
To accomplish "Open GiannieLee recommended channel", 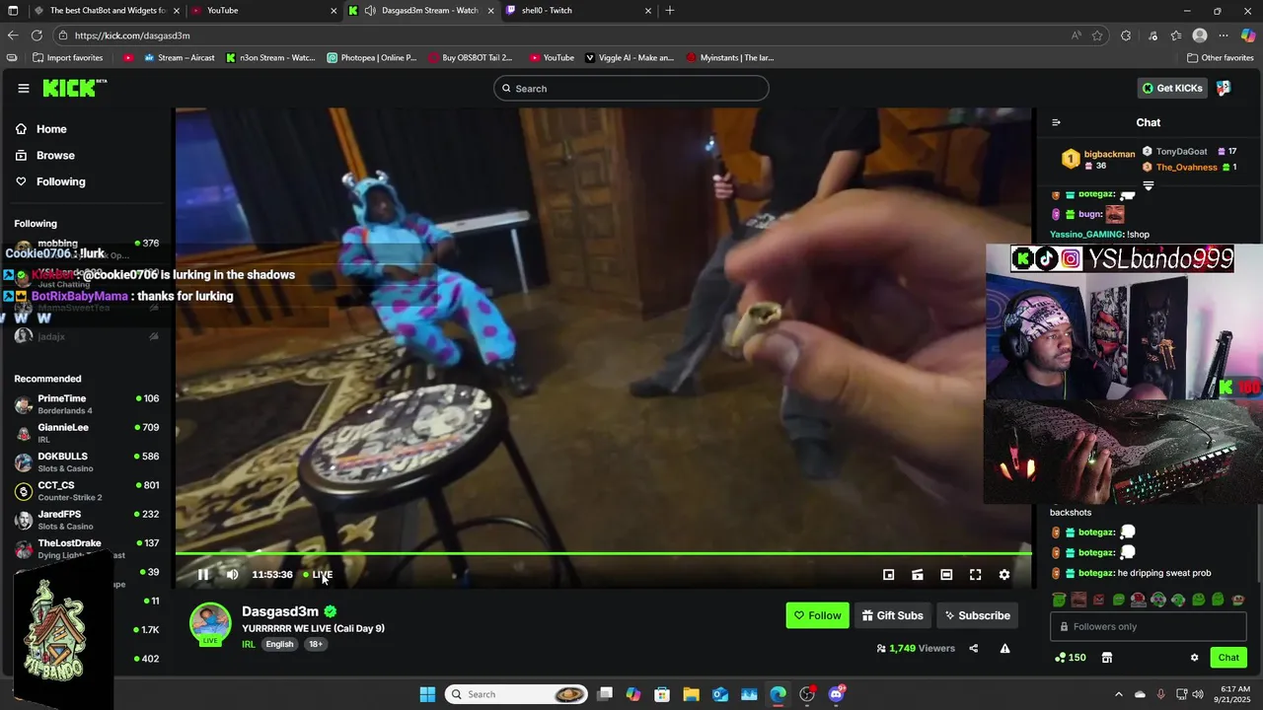I will [87, 433].
